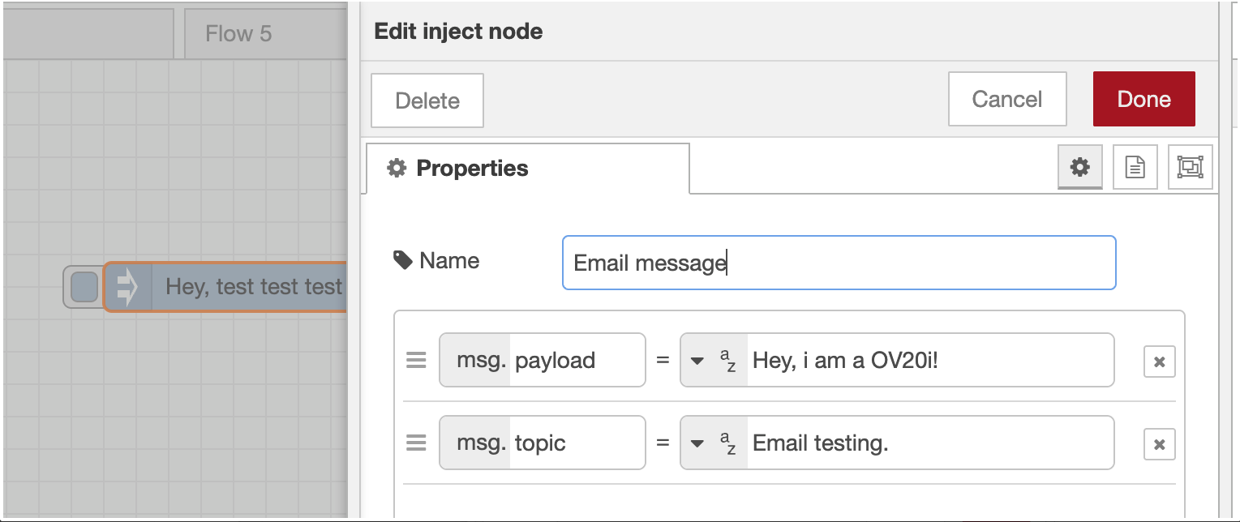The height and width of the screenshot is (522, 1240).
Task: Remove the topic property with x icon
Action: [x=1159, y=444]
